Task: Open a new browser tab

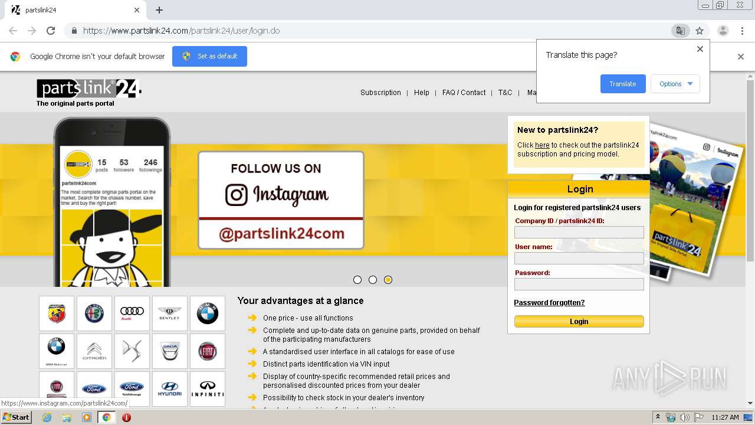Action: click(159, 10)
